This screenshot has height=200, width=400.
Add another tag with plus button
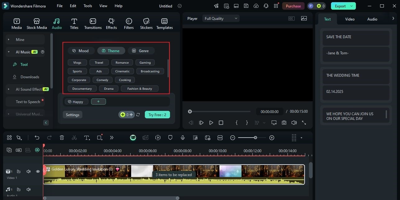[x=99, y=102]
